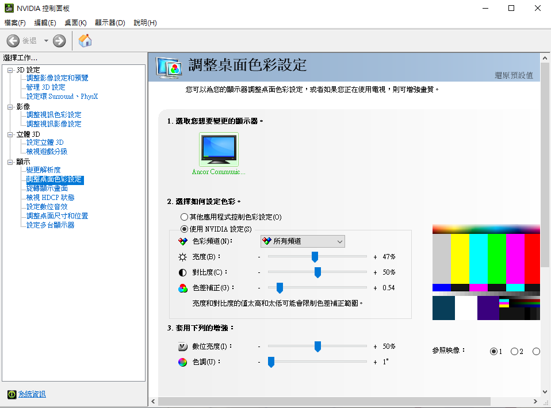Screen dimensions: 551x408
Task: Click the 0.54 gamma value
Action: 389,288
